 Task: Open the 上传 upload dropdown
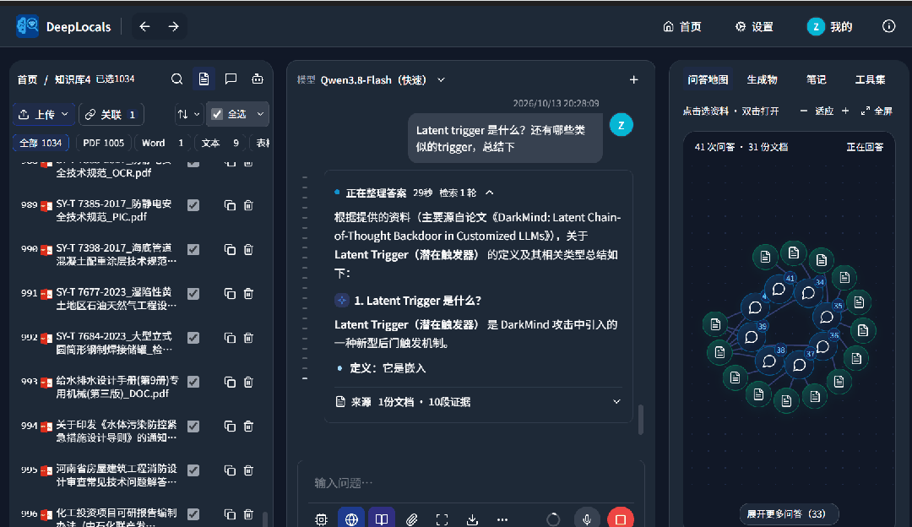[44, 115]
